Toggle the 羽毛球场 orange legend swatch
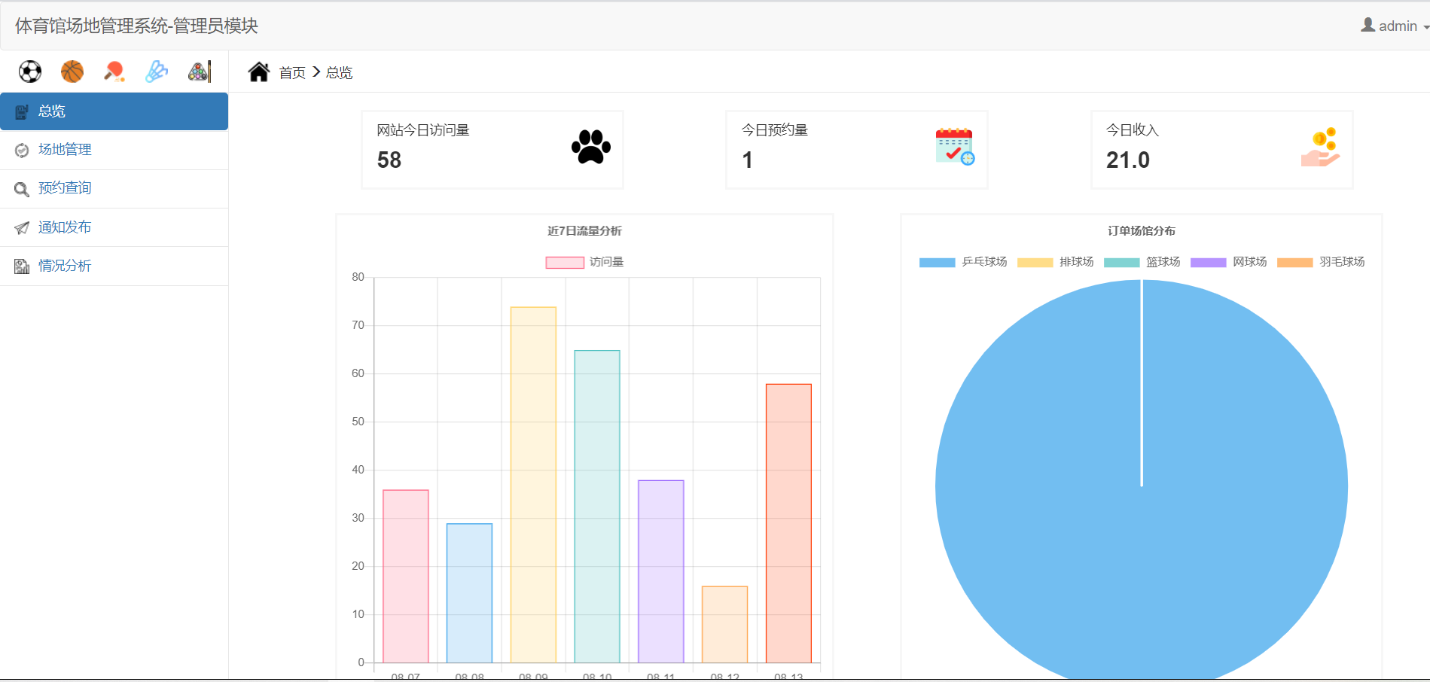Image resolution: width=1430 pixels, height=682 pixels. [x=1295, y=262]
